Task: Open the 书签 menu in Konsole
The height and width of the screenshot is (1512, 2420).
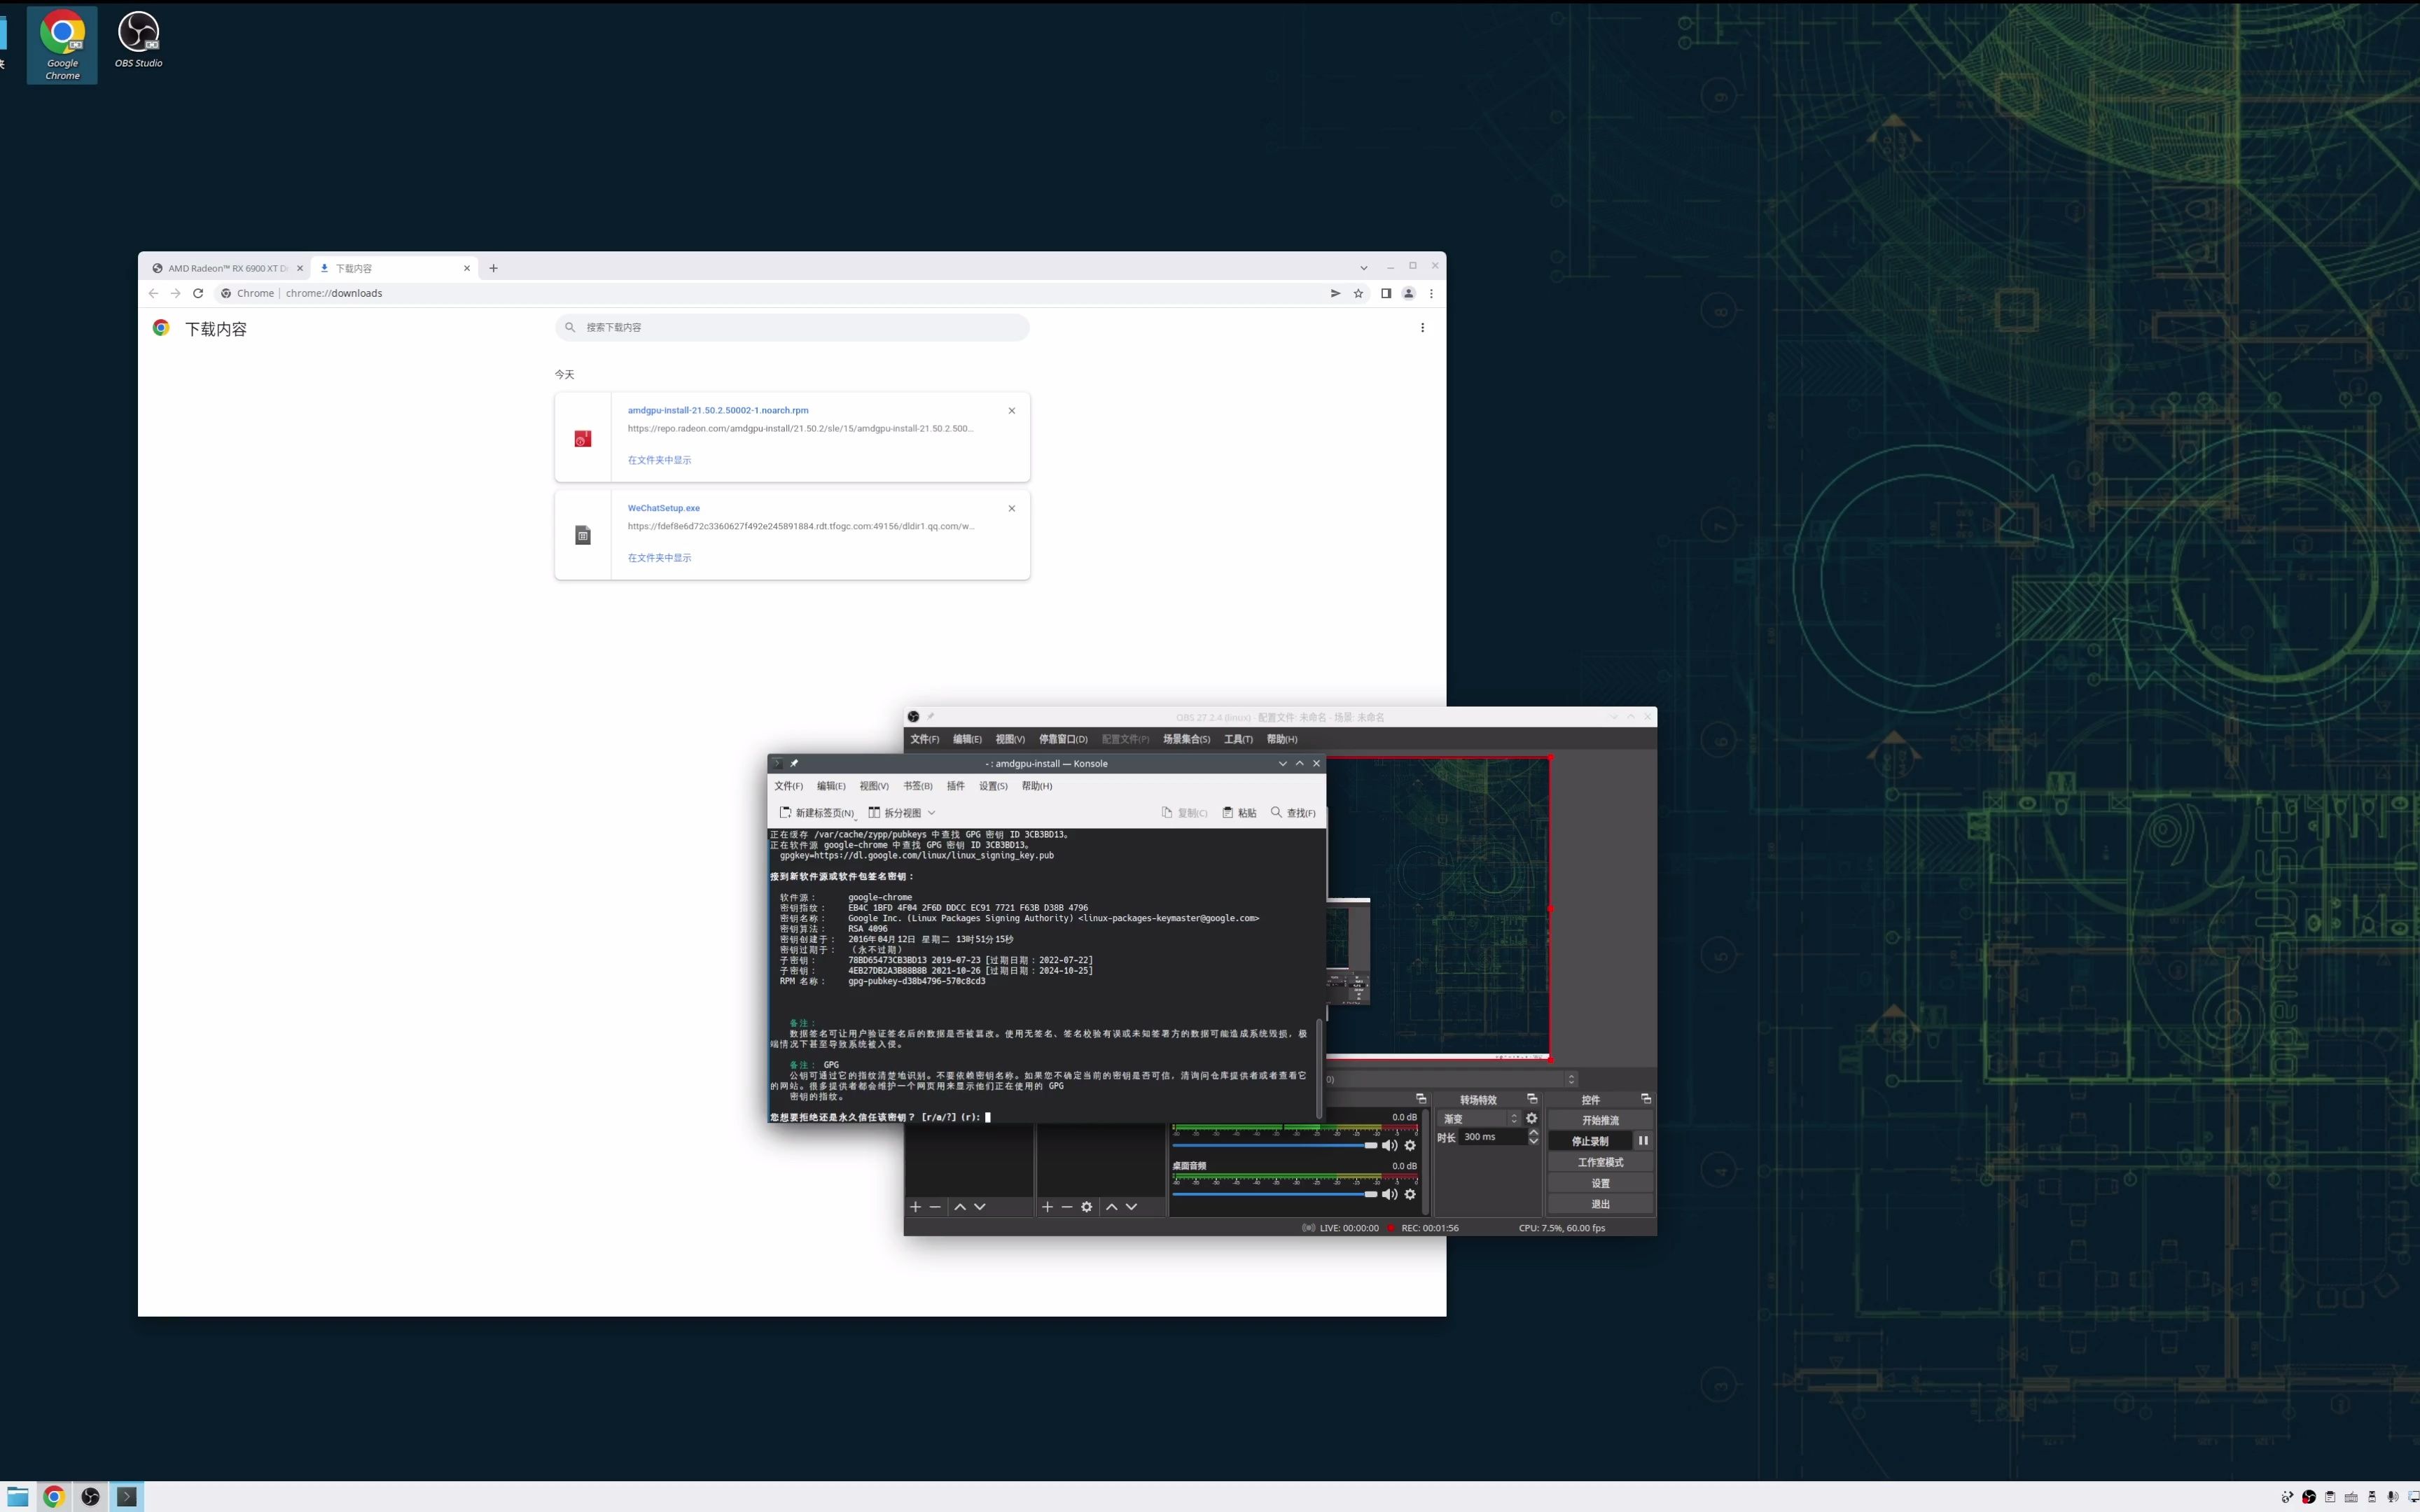Action: pyautogui.click(x=917, y=786)
